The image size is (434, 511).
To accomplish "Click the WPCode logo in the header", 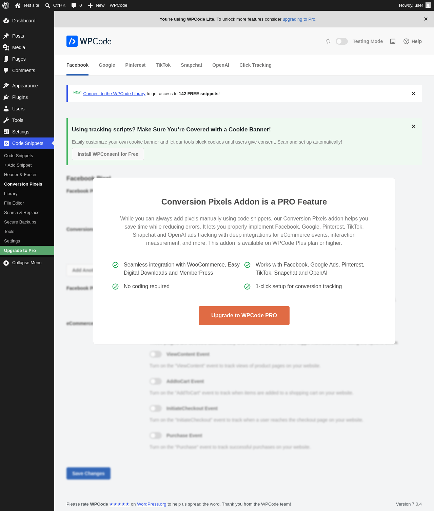I will 89,41.
